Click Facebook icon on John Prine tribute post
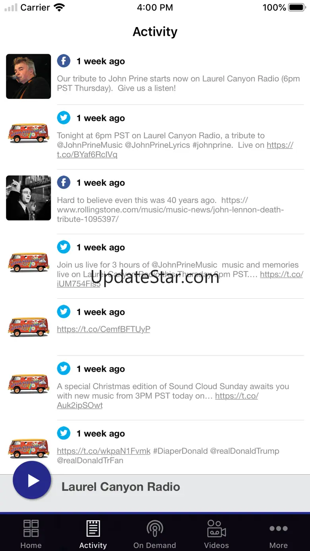 (64, 61)
